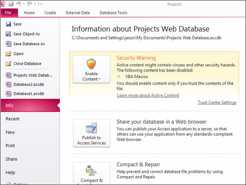Viewport: 246px width, 185px height.
Task: Click the Open folder icon
Action: pos(8,54)
